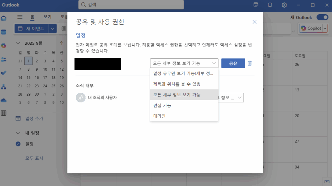Screen dimensions: 332x186
Task: Select date 30 in the mini calendar
Action: coord(37,94)
